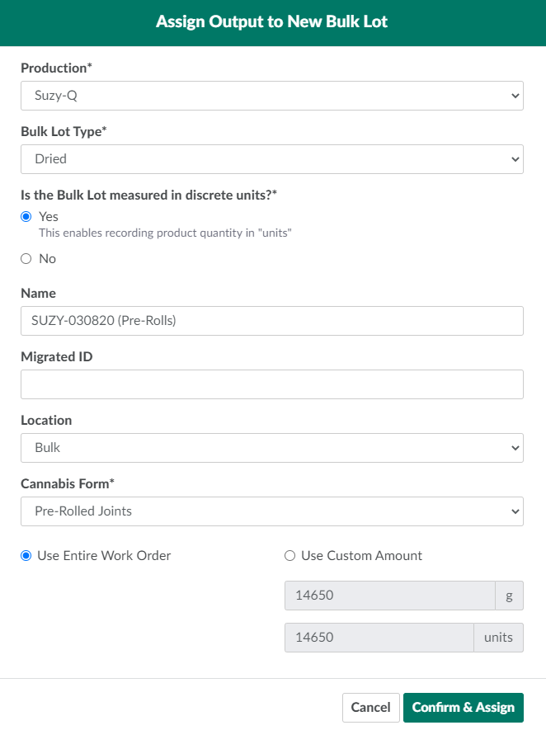Click the 'units' label addon
The image size is (546, 730).
[498, 638]
